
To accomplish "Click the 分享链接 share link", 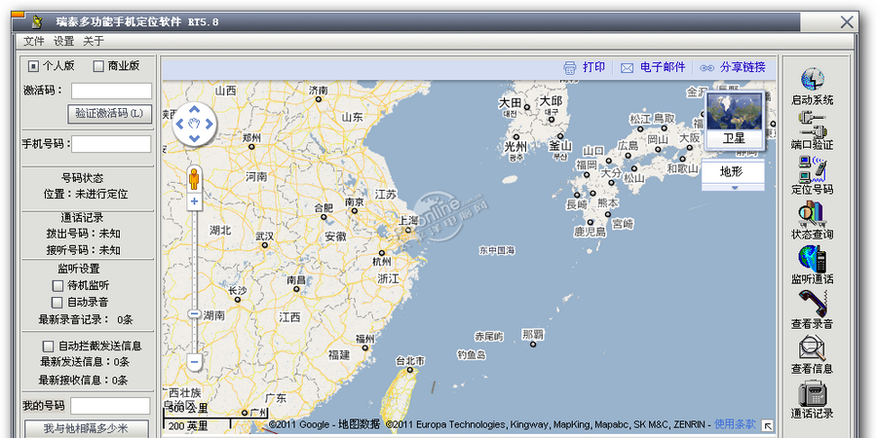I will (743, 67).
